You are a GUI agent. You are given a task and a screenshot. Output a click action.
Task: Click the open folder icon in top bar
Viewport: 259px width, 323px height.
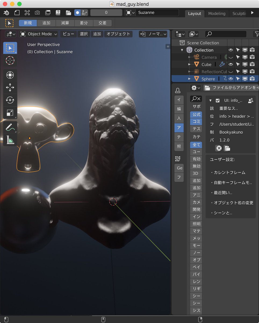[x=68, y=13]
